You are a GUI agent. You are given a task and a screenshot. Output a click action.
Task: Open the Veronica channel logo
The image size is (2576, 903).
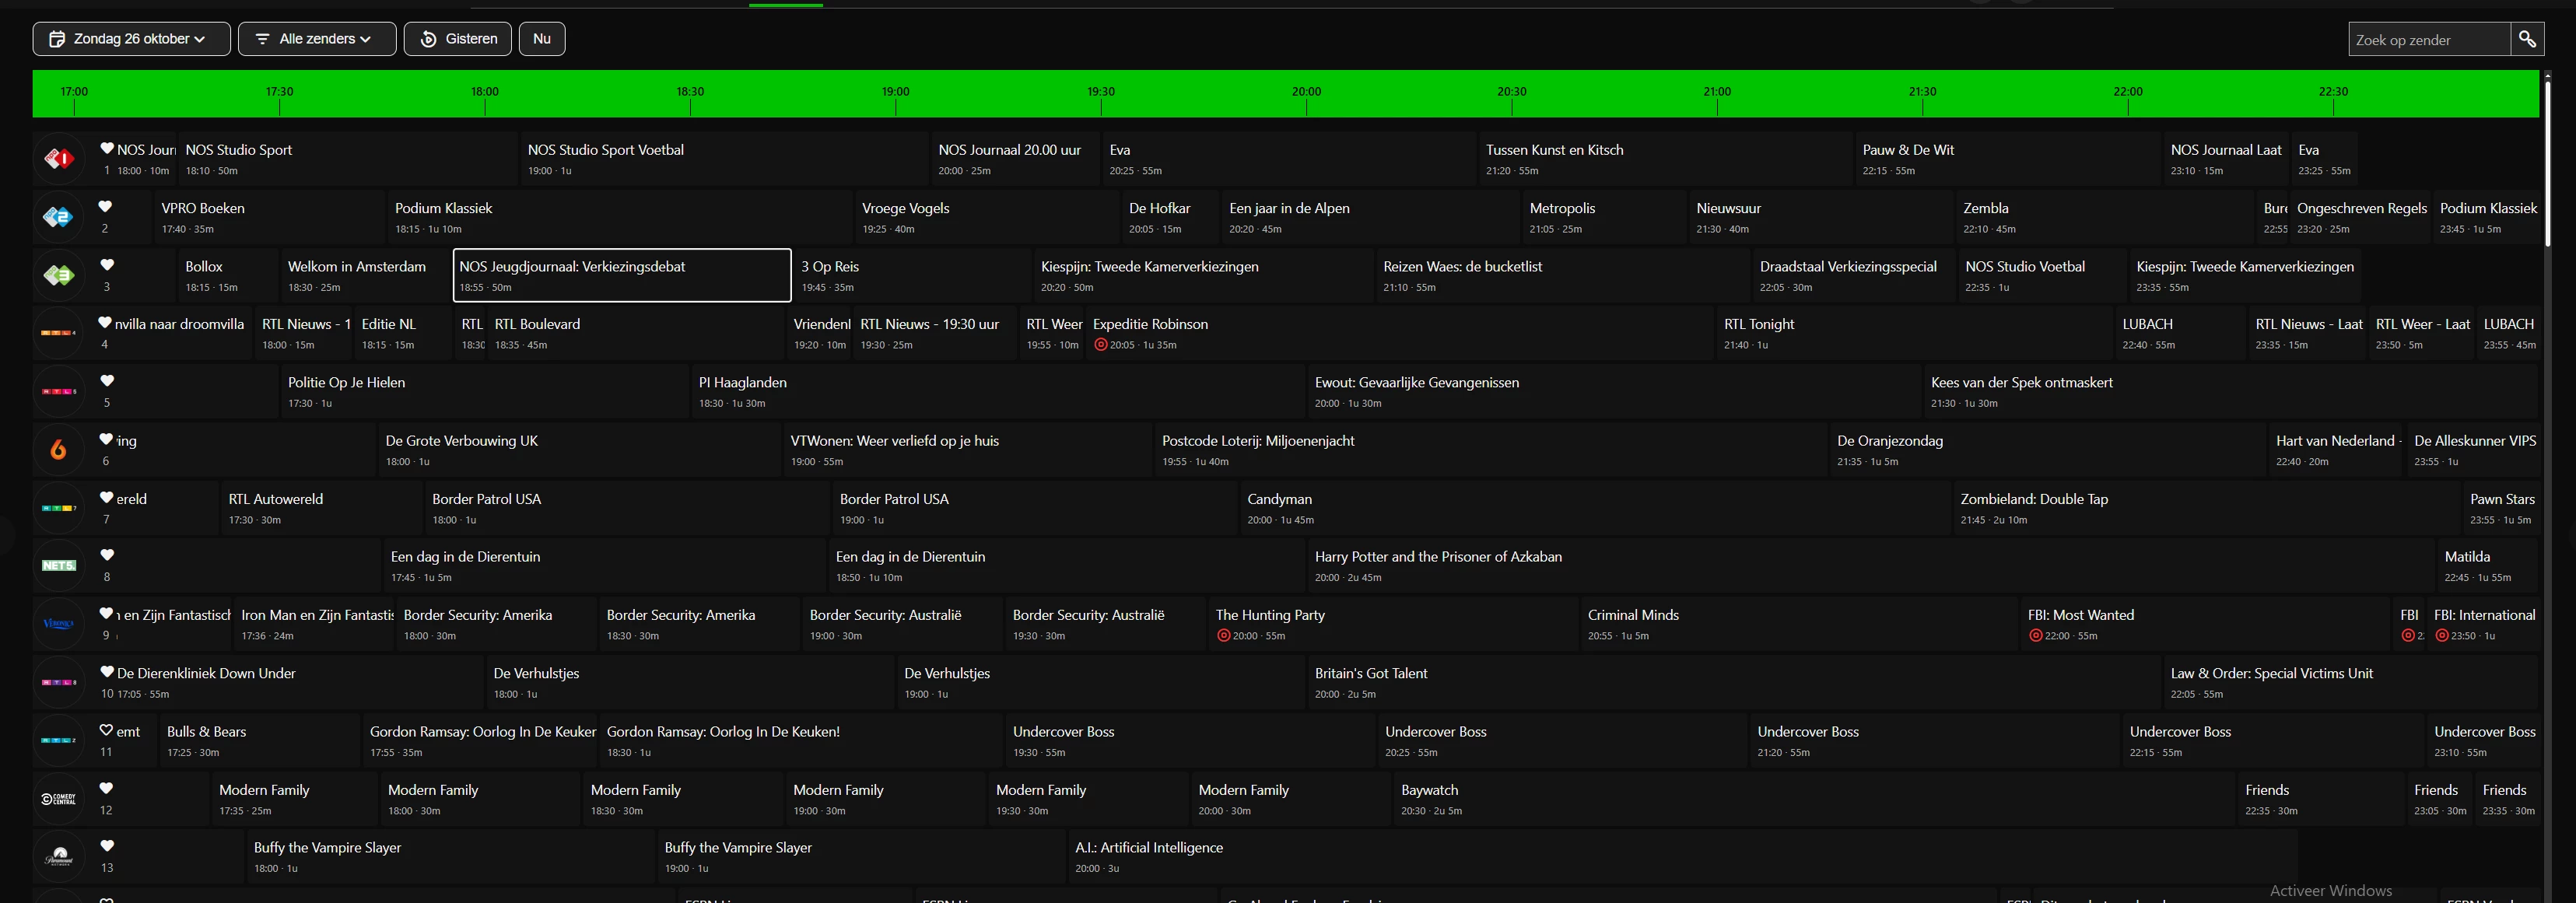[59, 624]
